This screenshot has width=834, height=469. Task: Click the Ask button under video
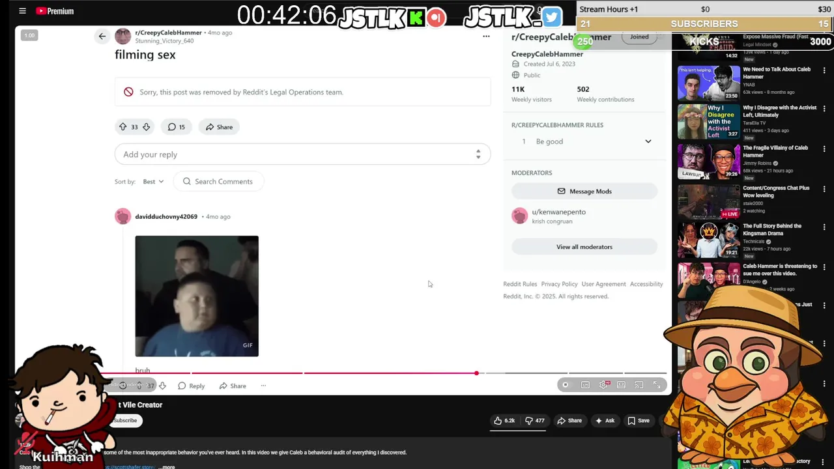(605, 421)
